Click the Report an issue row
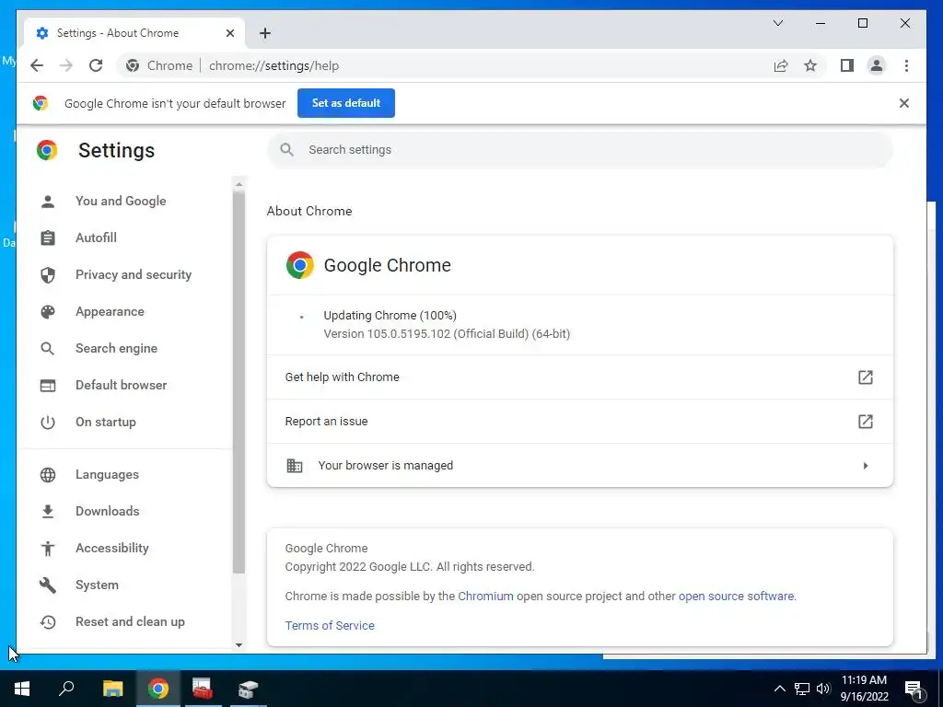This screenshot has height=707, width=943. (580, 422)
